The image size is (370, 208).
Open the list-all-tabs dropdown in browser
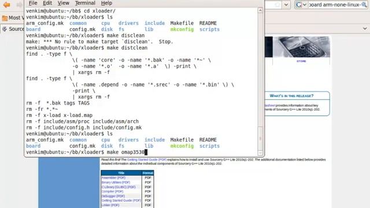point(365,28)
